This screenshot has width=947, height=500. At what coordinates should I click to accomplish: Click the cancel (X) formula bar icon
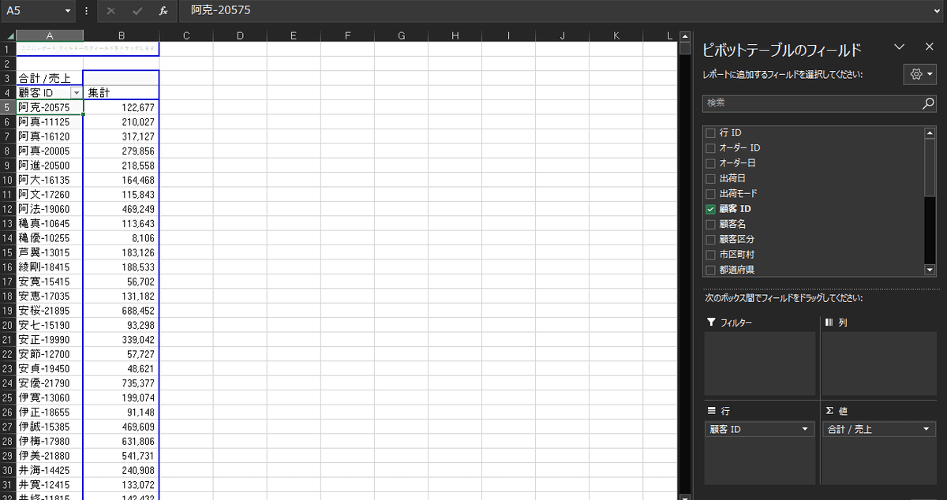[x=111, y=11]
